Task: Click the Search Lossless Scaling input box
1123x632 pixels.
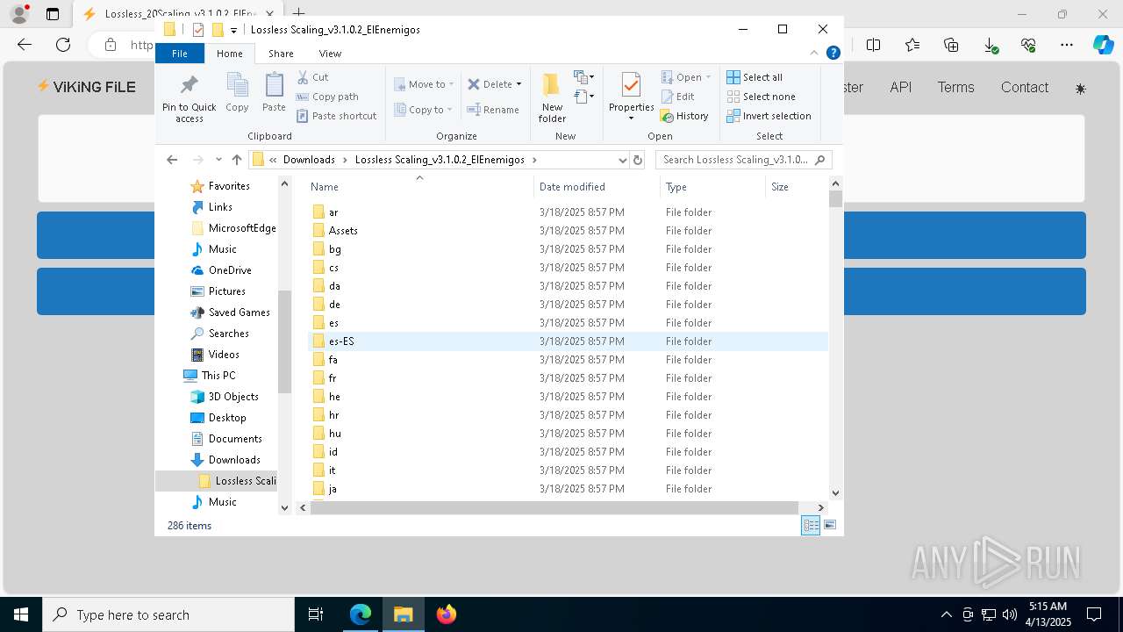Action: click(x=735, y=160)
